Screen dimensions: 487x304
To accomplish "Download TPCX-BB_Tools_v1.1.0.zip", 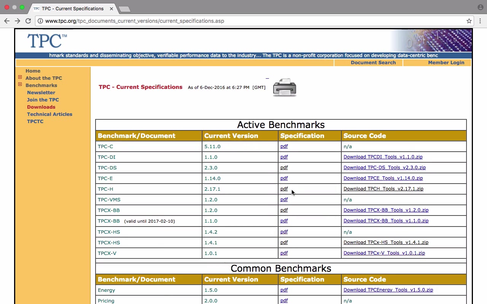I will point(386,221).
